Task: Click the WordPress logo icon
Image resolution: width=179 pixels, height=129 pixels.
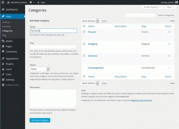Action: point(3,2)
